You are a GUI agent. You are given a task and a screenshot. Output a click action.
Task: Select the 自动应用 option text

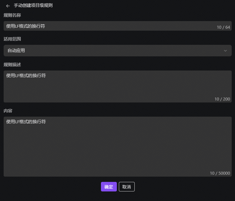(x=16, y=51)
